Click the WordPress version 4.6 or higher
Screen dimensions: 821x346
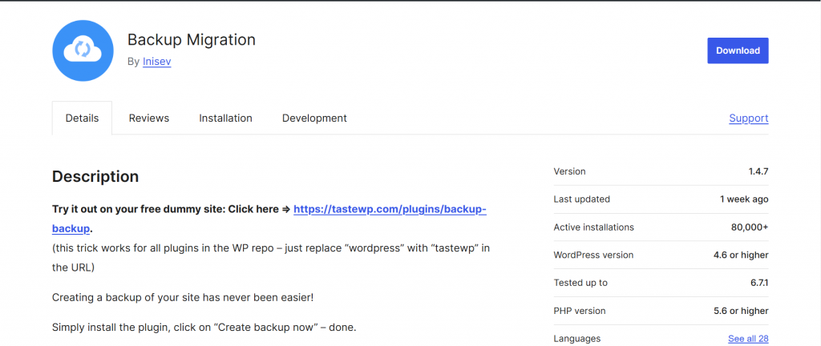pos(741,255)
